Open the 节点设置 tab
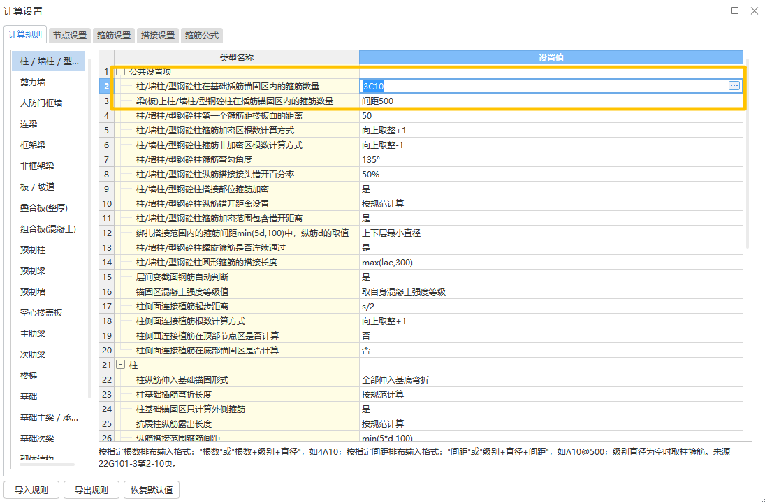 (70, 35)
